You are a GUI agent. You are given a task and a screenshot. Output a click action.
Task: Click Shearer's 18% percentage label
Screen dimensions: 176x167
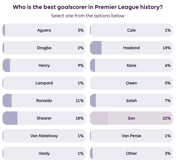80,118
